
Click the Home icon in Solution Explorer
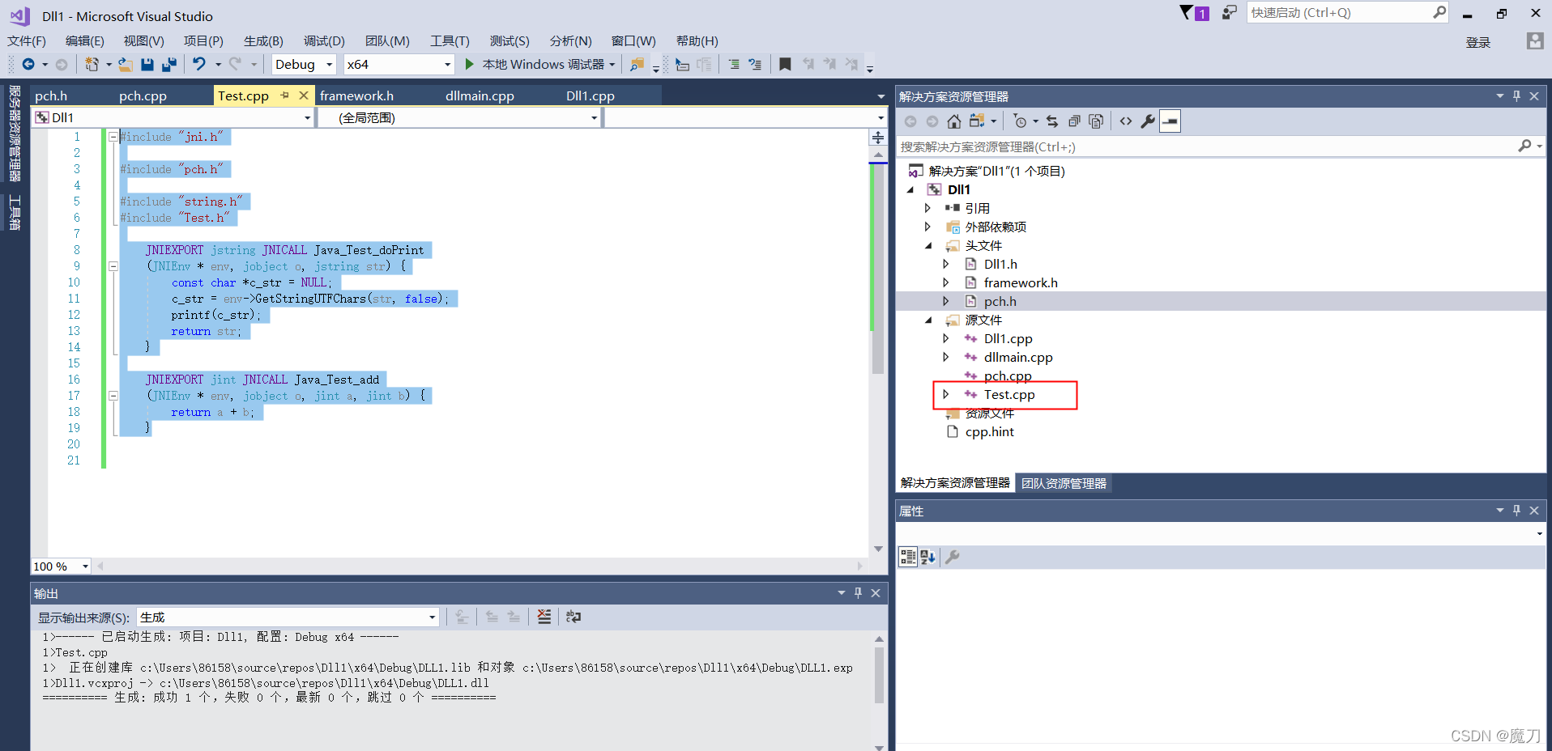[953, 121]
